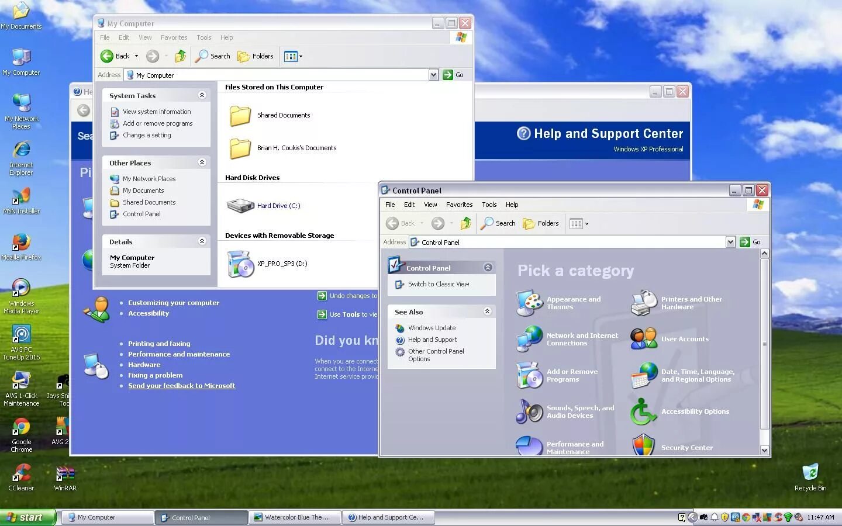Click Performance and maintenance link in Help Center
This screenshot has width=842, height=526.
(x=179, y=354)
